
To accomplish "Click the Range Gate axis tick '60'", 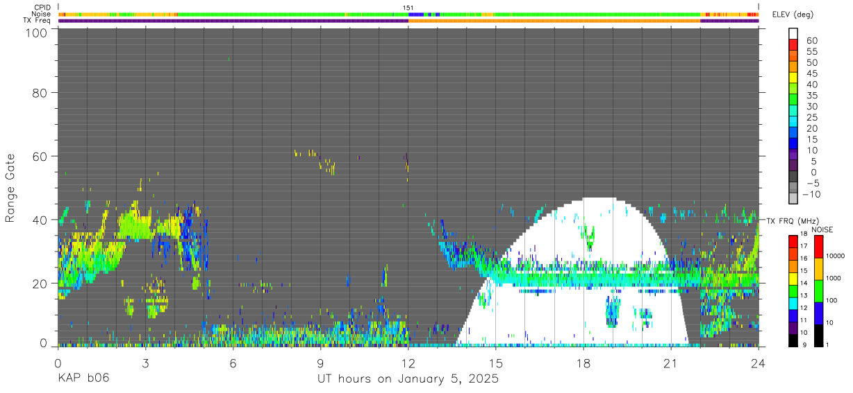I will 40,156.
